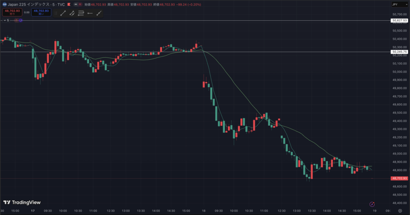Image resolution: width=410 pixels, height=215 pixels.
Task: Open the JPY currency dropdown
Action: (399, 4)
